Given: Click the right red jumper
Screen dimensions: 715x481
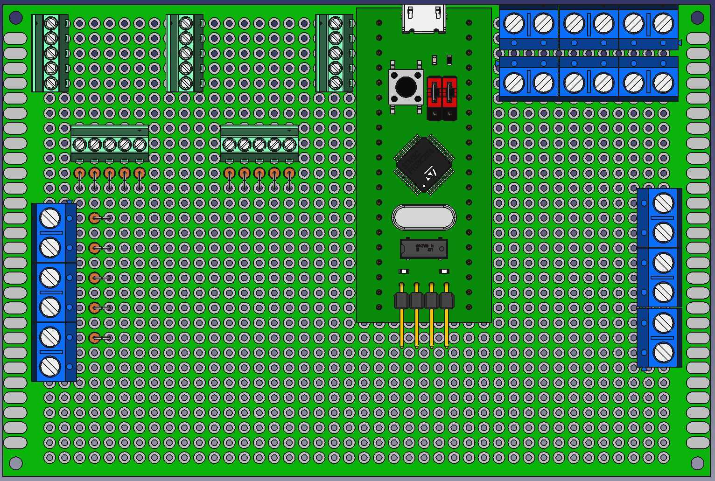Looking at the screenshot, I should [x=449, y=98].
